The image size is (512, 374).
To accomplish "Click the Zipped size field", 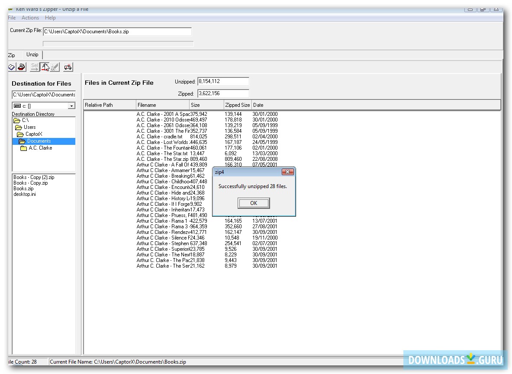I will [x=223, y=93].
